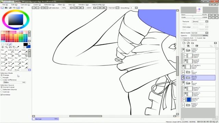This screenshot has width=219, height=123.
Task: Enable Opacity lock checkbox
Action: coord(182,38)
